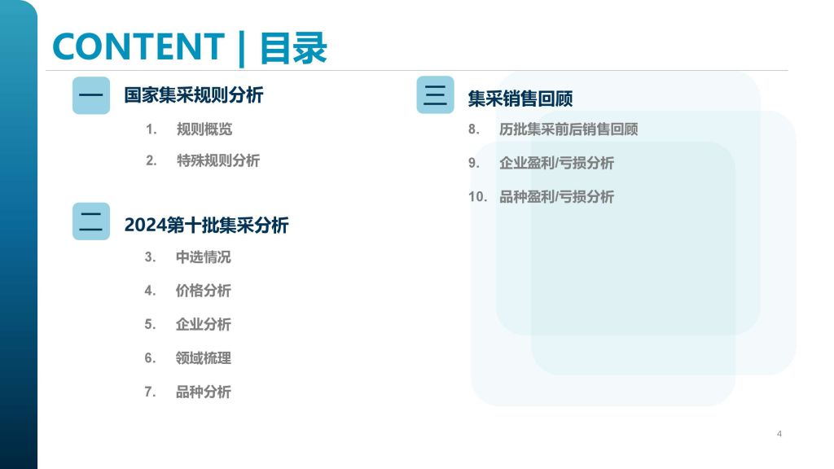Screen dimensions: 834x469
Task: Open the heading '国家集采规则分析'
Action: pyautogui.click(x=193, y=95)
